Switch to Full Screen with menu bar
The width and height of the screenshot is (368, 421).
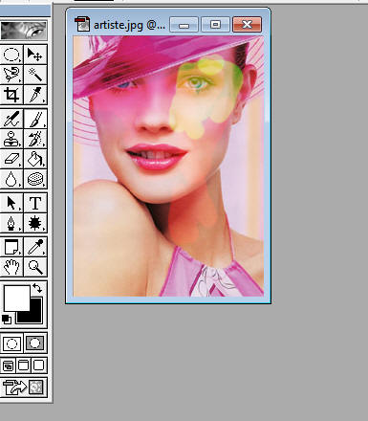point(23,366)
